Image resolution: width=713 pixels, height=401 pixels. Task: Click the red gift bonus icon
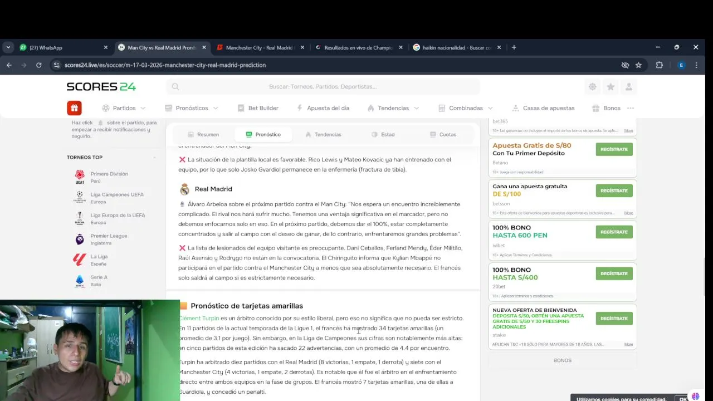coord(74,108)
